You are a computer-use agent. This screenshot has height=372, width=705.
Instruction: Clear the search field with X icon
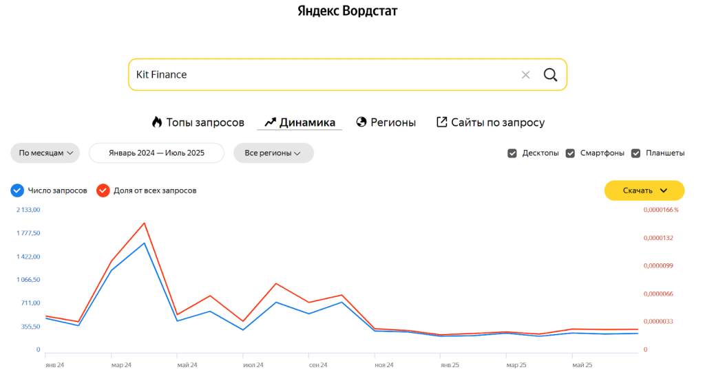525,74
